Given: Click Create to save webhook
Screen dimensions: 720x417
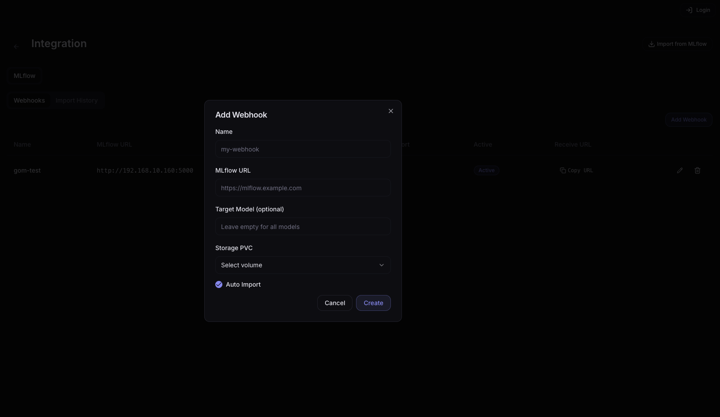Looking at the screenshot, I should pyautogui.click(x=373, y=303).
